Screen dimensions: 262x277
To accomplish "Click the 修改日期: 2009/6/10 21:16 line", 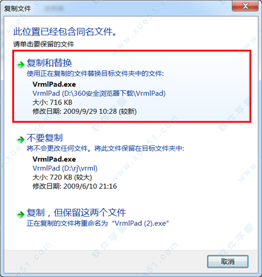I will (75, 187).
